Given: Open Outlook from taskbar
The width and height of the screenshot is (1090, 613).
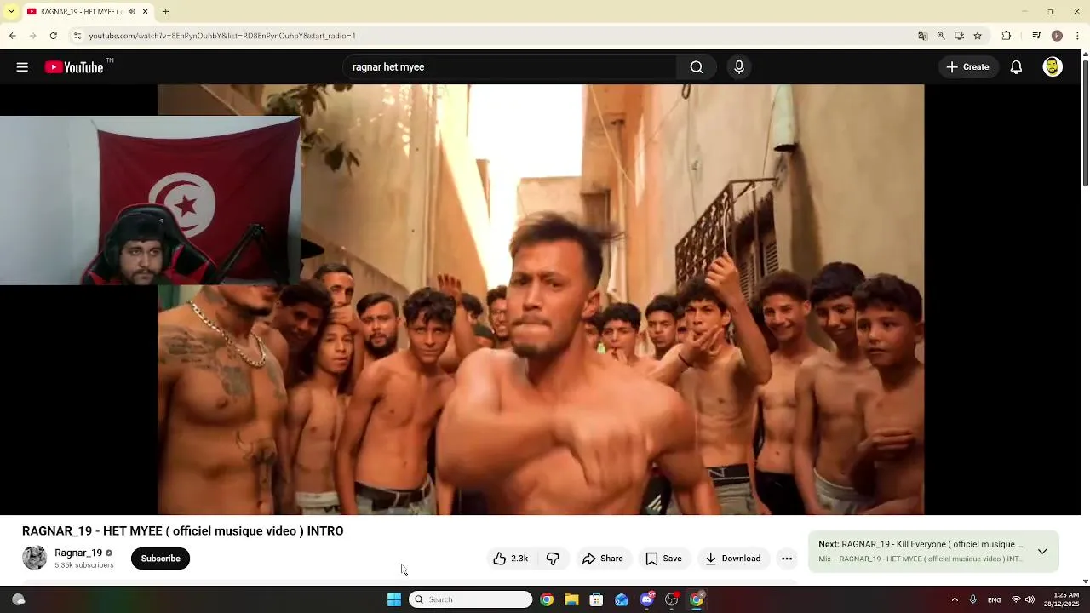Looking at the screenshot, I should 622,599.
